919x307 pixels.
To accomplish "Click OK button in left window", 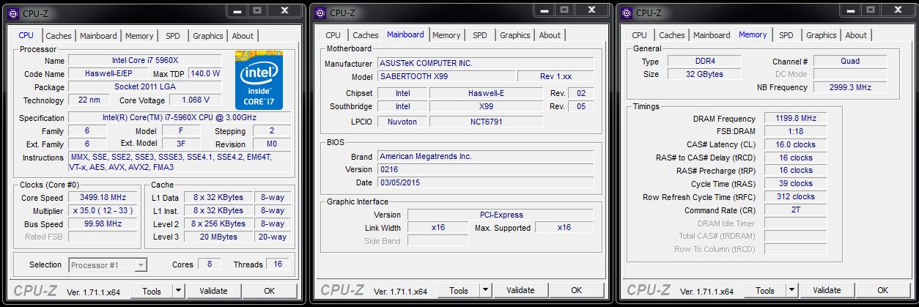I will click(x=269, y=291).
